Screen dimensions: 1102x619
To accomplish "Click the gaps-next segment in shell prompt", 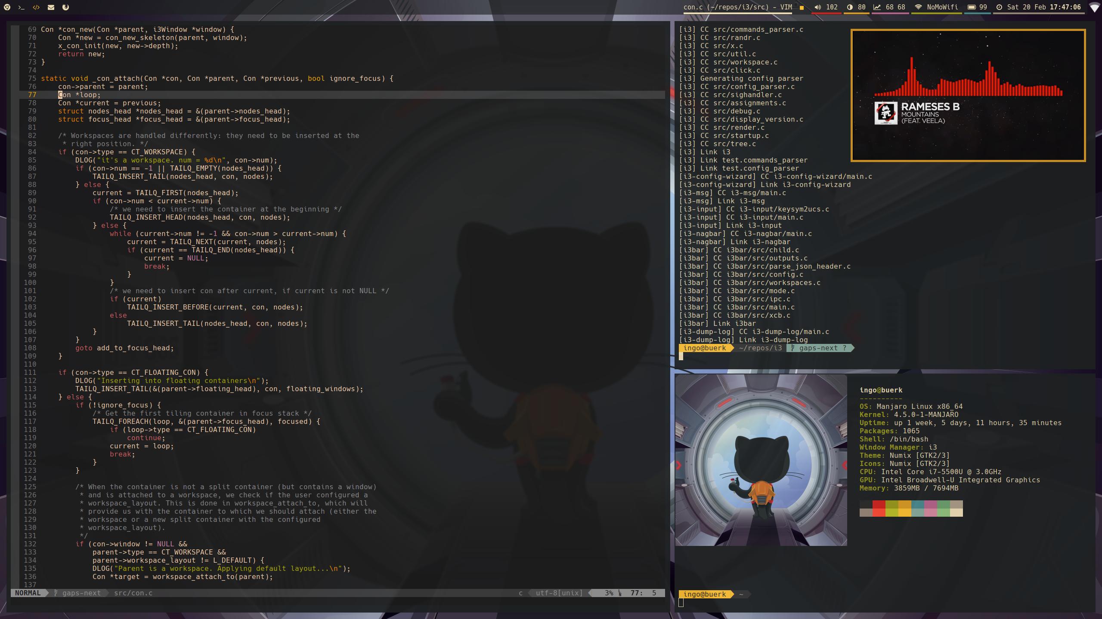I will [818, 348].
